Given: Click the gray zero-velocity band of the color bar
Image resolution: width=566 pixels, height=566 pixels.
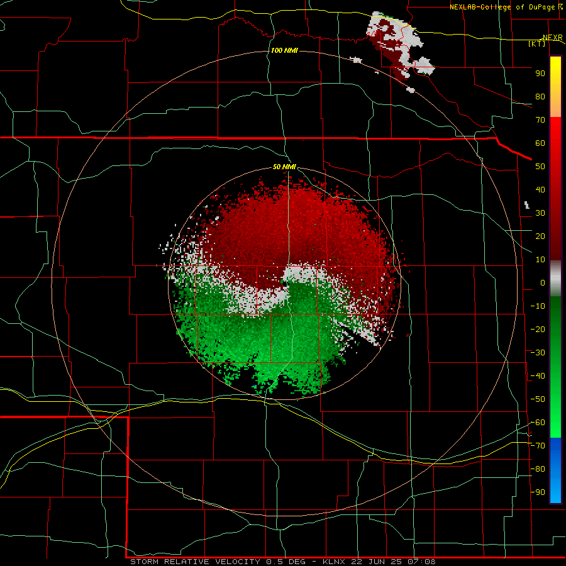Looking at the screenshot, I should [x=555, y=279].
